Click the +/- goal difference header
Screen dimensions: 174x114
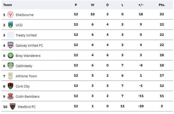[x=141, y=5]
